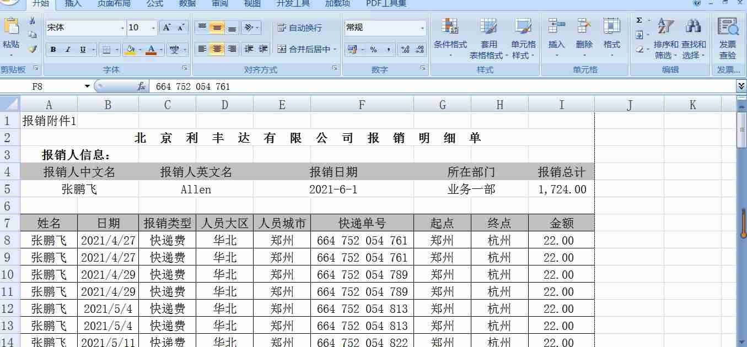The image size is (747, 347).
Task: Open the invoice check (发票查验) tool
Action: tap(728, 38)
